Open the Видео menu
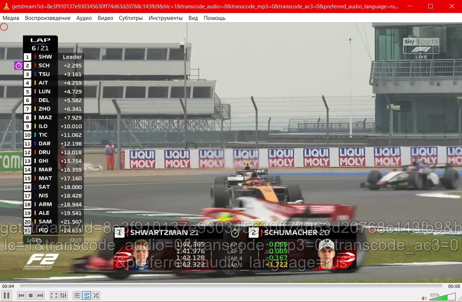462x302 pixels. pos(105,18)
